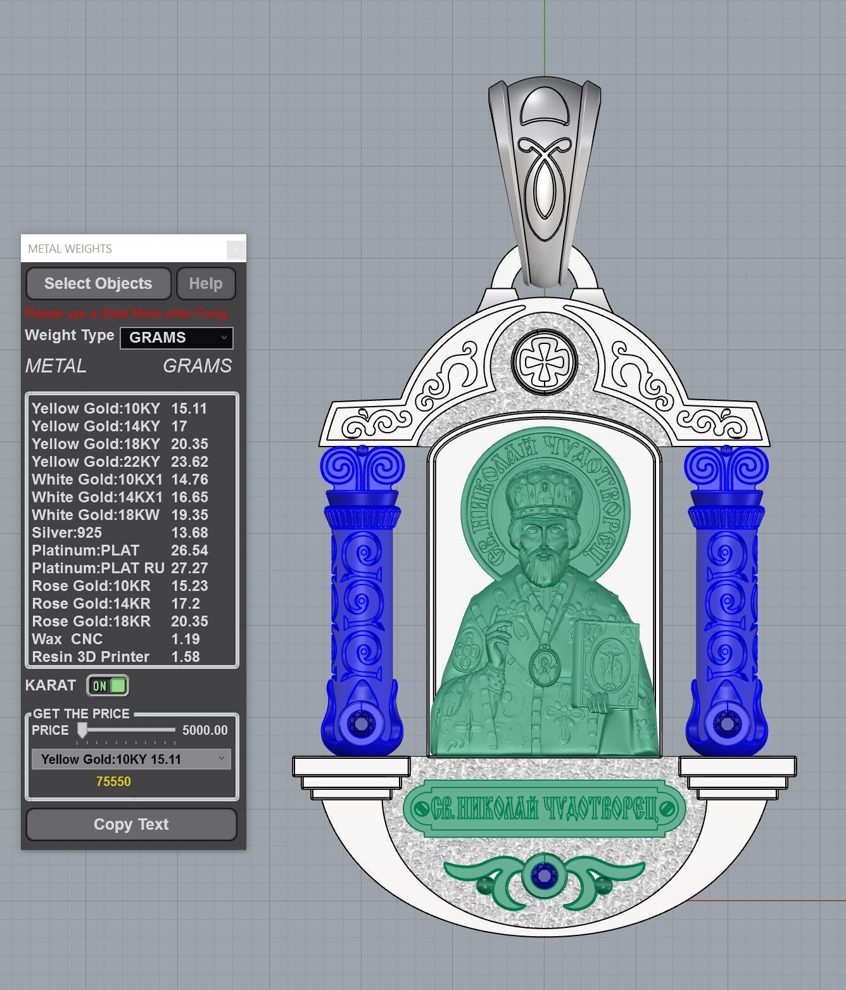Screen dimensions: 846x990
Task: Click the price value 5000.00
Action: pyautogui.click(x=205, y=730)
